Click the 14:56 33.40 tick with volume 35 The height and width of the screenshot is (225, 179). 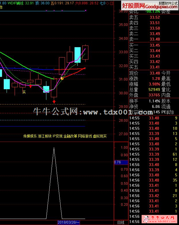(153, 180)
